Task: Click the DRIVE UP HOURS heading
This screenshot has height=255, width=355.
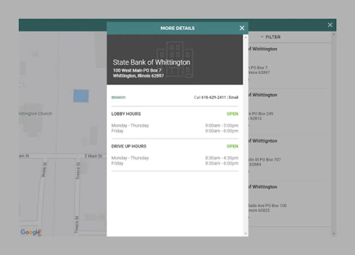Action: tap(129, 146)
